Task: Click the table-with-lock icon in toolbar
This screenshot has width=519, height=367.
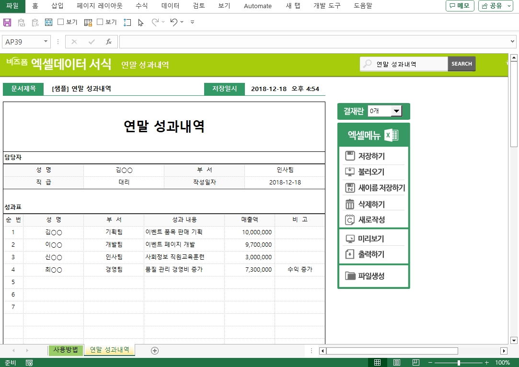Action: [88, 22]
